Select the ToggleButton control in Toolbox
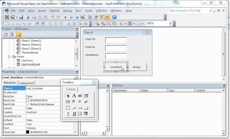 (x=86, y=101)
